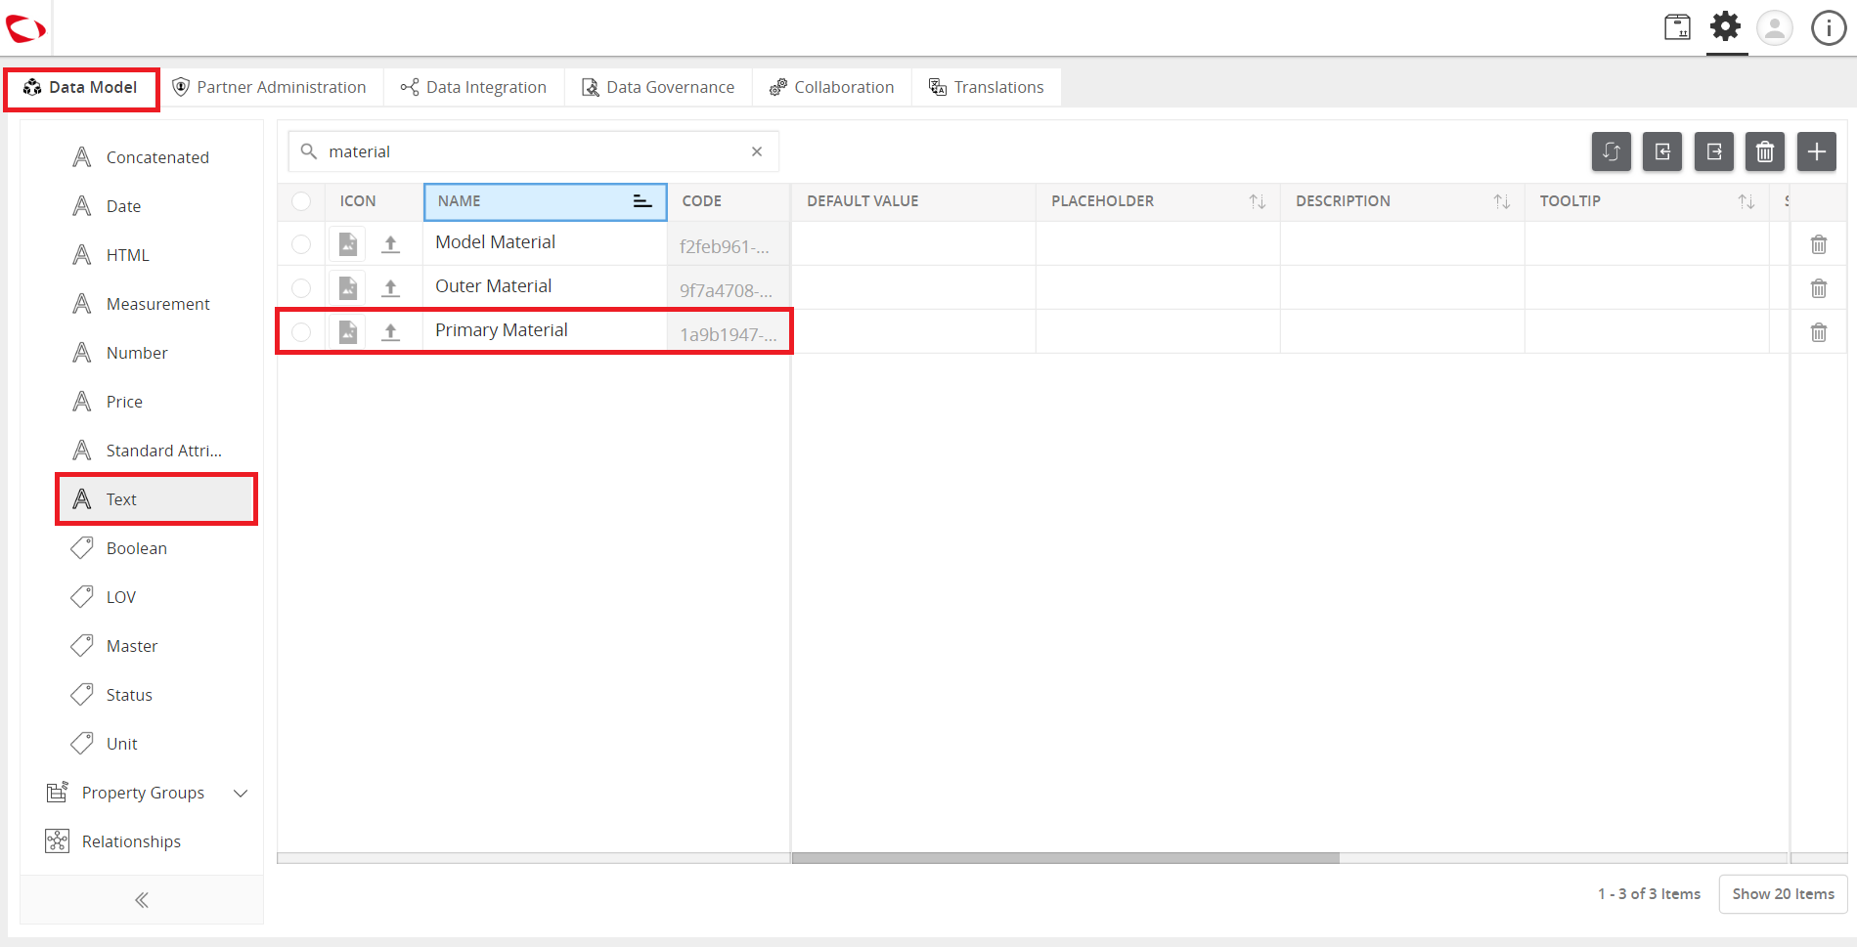1857x947 pixels.
Task: Click the horizontal scrollbar of the grid
Action: (x=1065, y=858)
